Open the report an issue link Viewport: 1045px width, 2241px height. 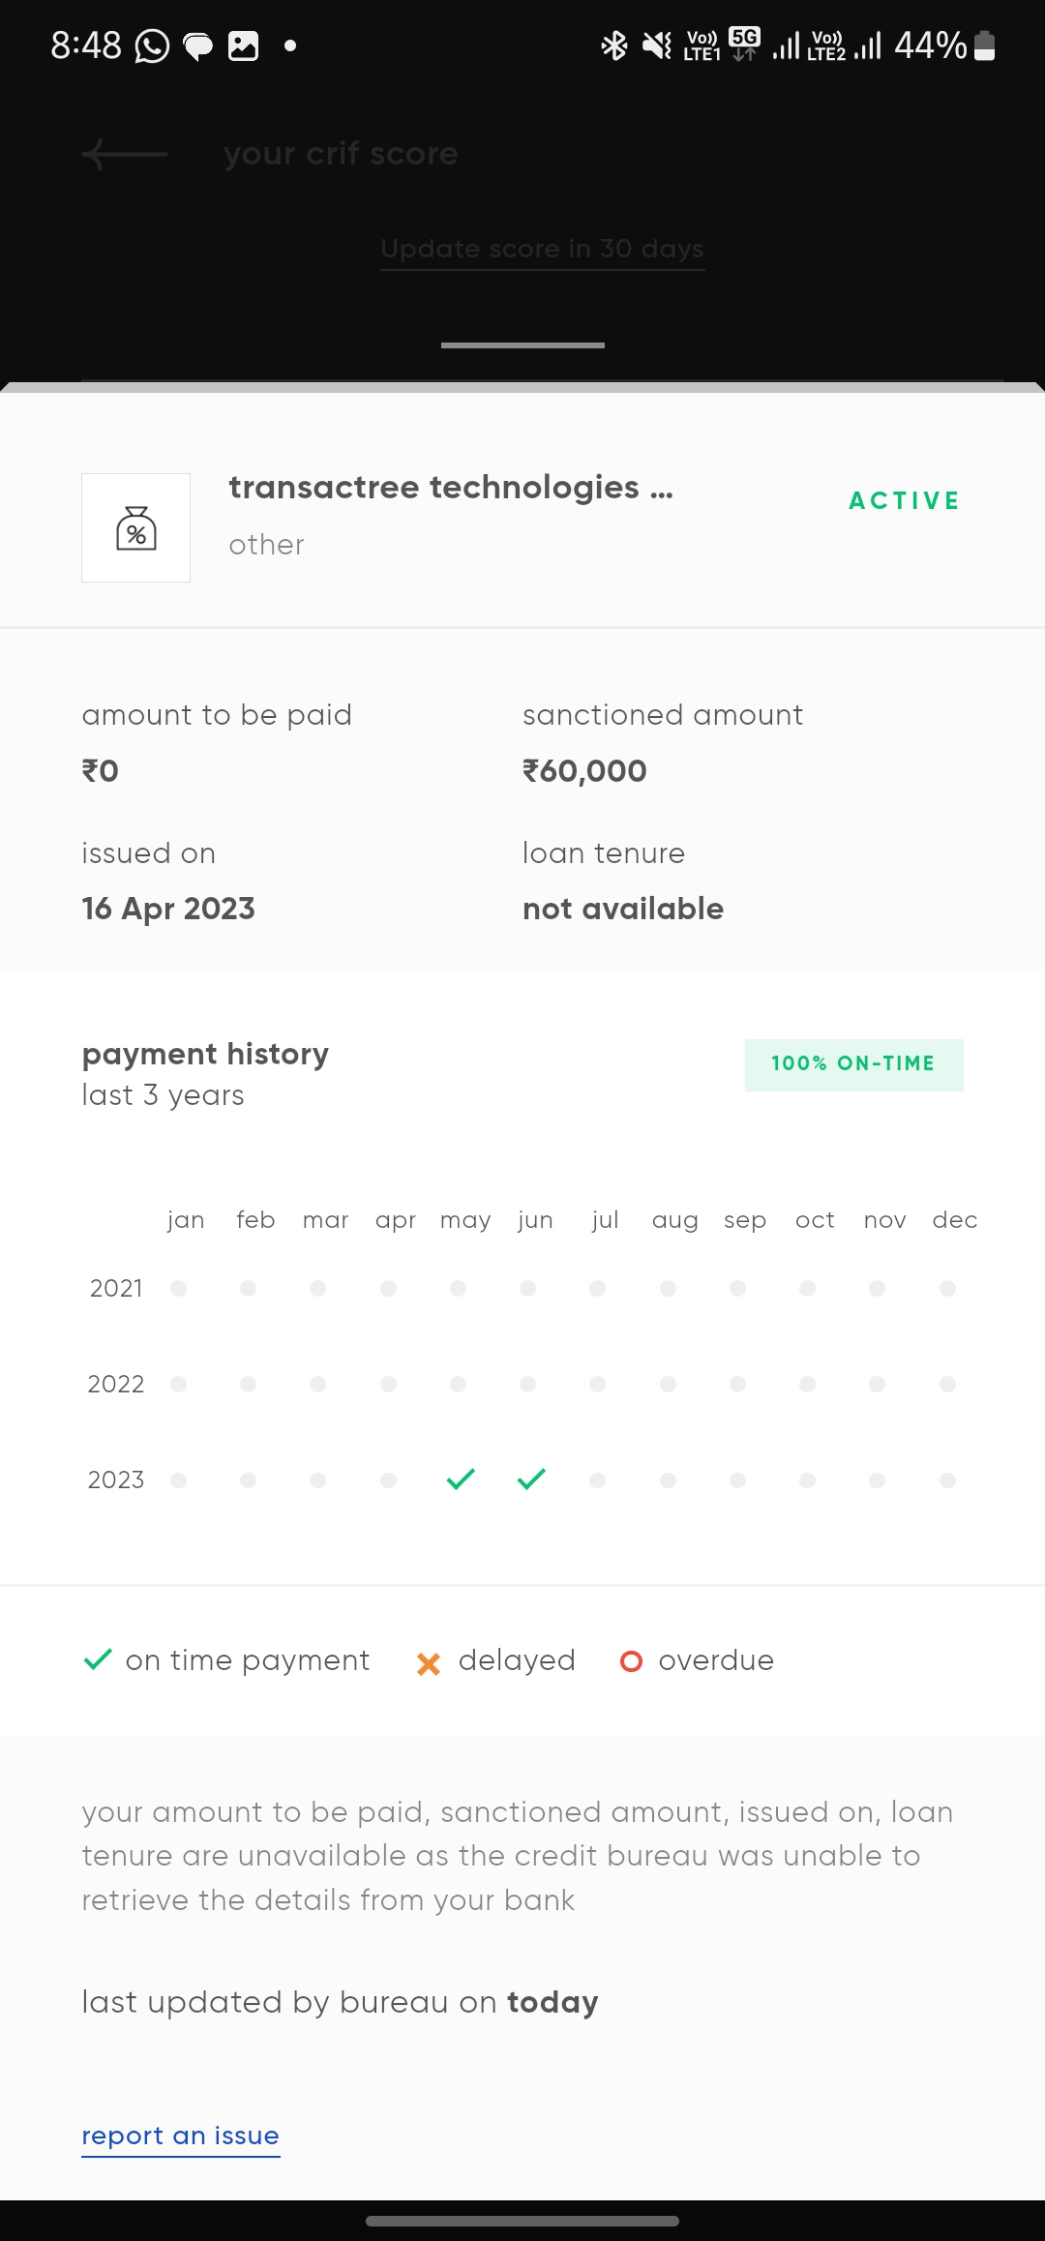tap(180, 2136)
